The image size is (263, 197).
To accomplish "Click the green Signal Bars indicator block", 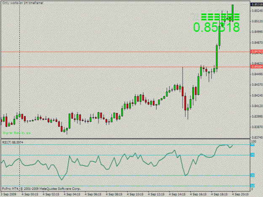I will point(220,17).
